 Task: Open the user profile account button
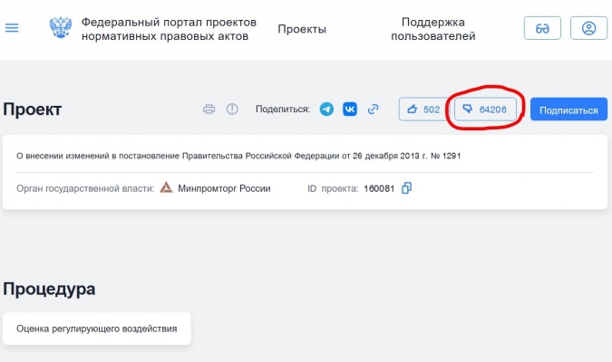588,28
